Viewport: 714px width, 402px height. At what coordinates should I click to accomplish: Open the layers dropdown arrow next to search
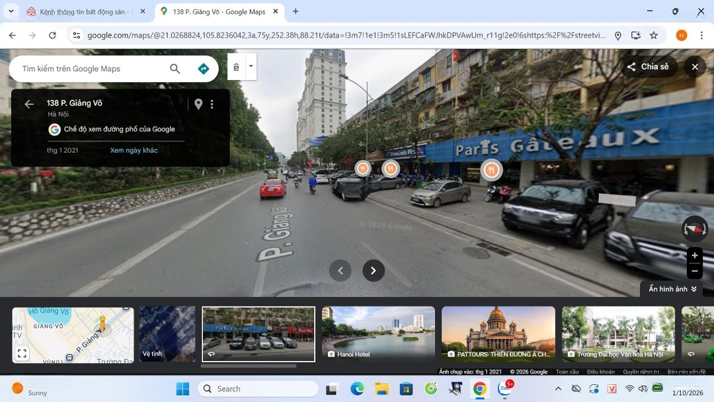pos(251,67)
